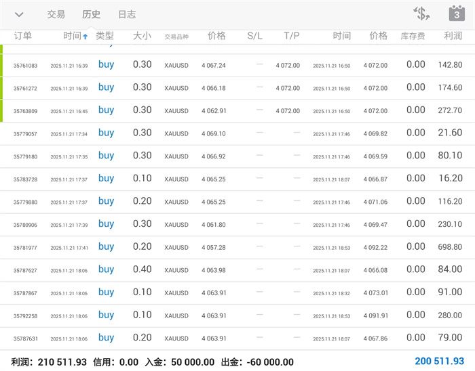475x371 pixels.
Task: Click the open price 4 062.91
Action: click(214, 111)
